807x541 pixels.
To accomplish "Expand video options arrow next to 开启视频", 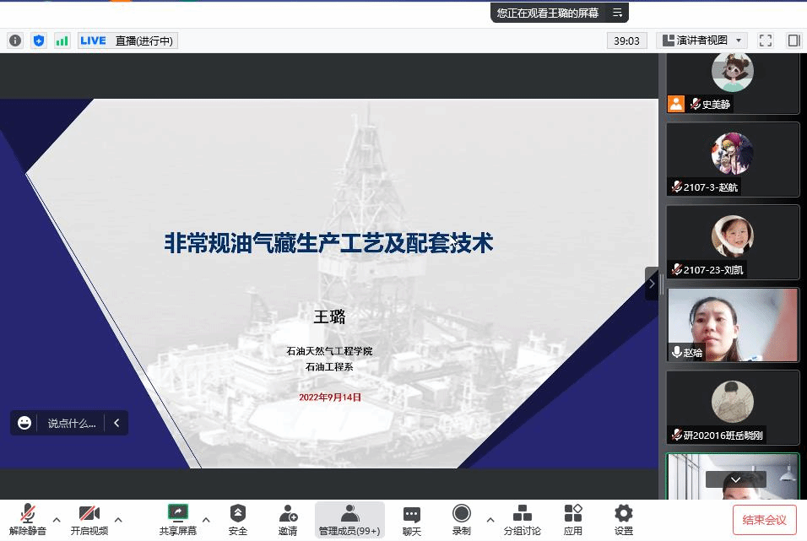I will click(118, 520).
